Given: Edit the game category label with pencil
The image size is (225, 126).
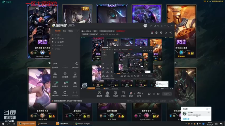Looking at the screenshot, I should click(90, 34).
